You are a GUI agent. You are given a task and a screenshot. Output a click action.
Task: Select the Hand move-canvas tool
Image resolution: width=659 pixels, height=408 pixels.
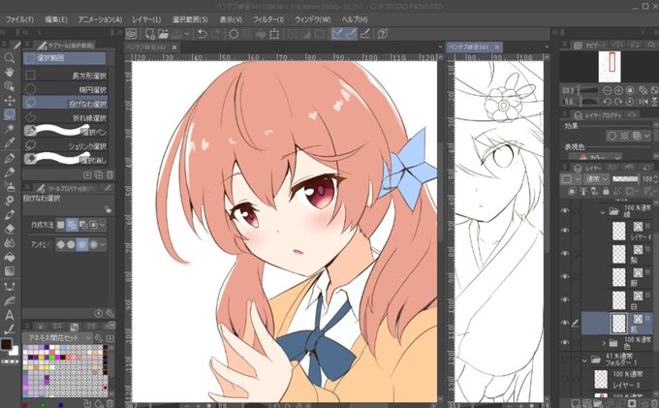(x=10, y=72)
